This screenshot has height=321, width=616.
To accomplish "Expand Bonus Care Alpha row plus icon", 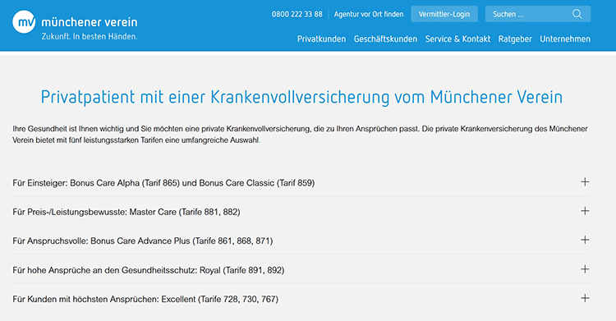I will (x=585, y=182).
